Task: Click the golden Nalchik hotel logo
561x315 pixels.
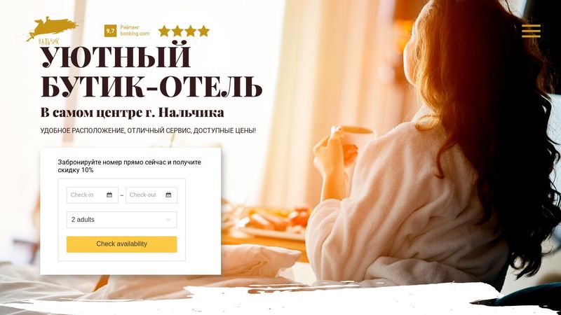Action: pyautogui.click(x=52, y=30)
